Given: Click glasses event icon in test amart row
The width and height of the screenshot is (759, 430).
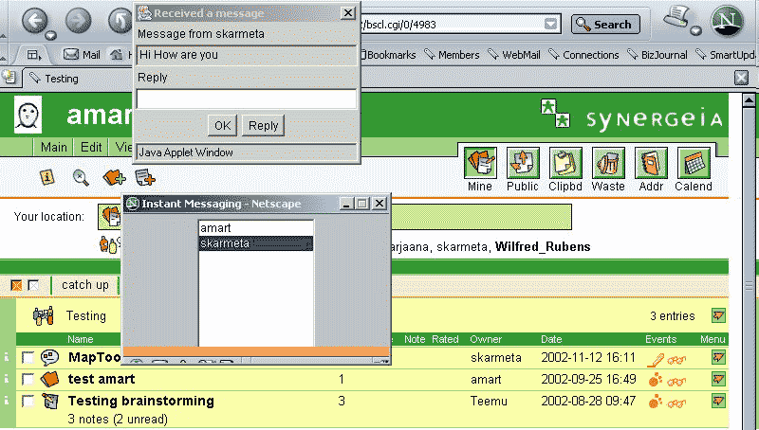Looking at the screenshot, I should click(676, 381).
